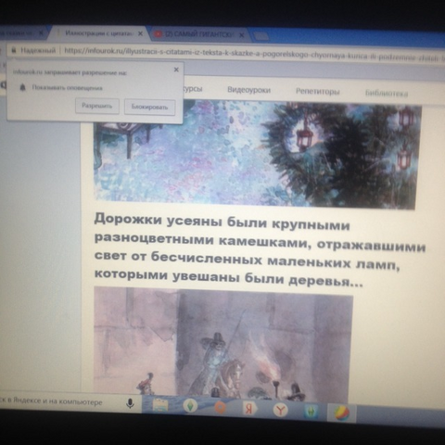The width and height of the screenshot is (445, 445).
Task: Click the microphone icon in Yandex search
Action: click(131, 403)
